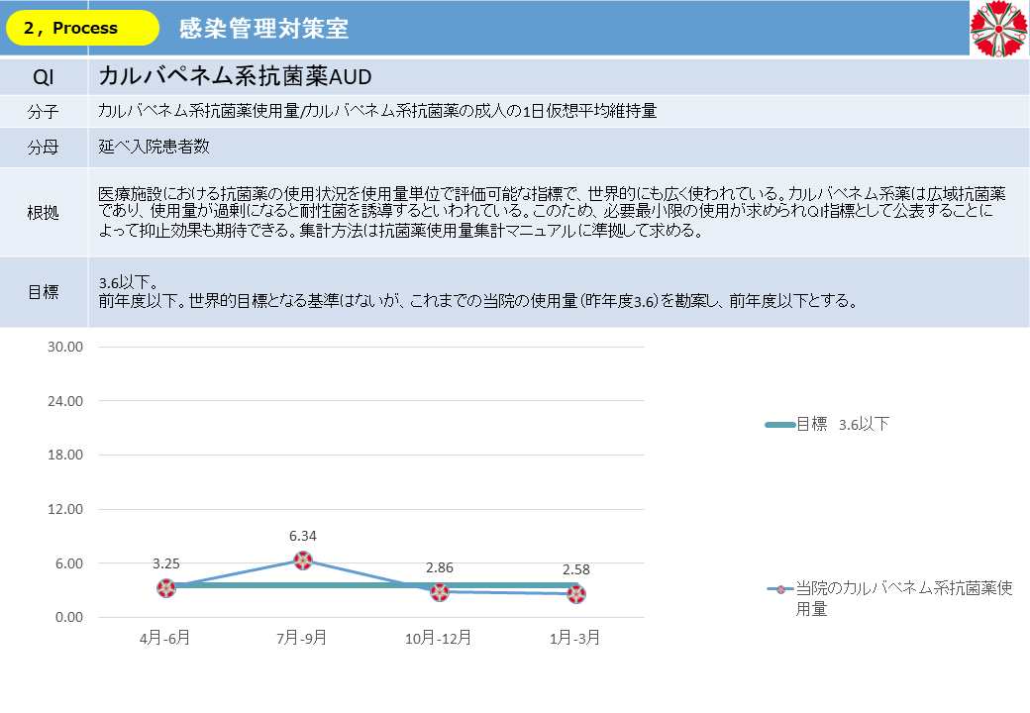Click the 10月-12月 axis label
This screenshot has height=713, width=1030.
click(438, 638)
